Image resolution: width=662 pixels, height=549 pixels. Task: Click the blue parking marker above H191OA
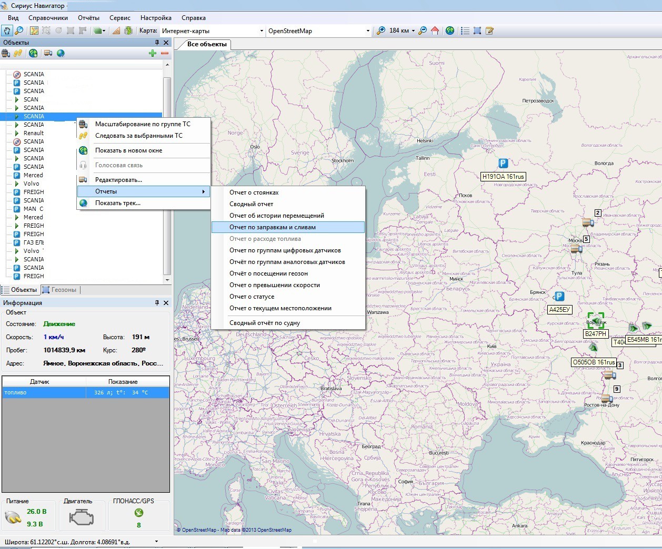click(x=503, y=164)
